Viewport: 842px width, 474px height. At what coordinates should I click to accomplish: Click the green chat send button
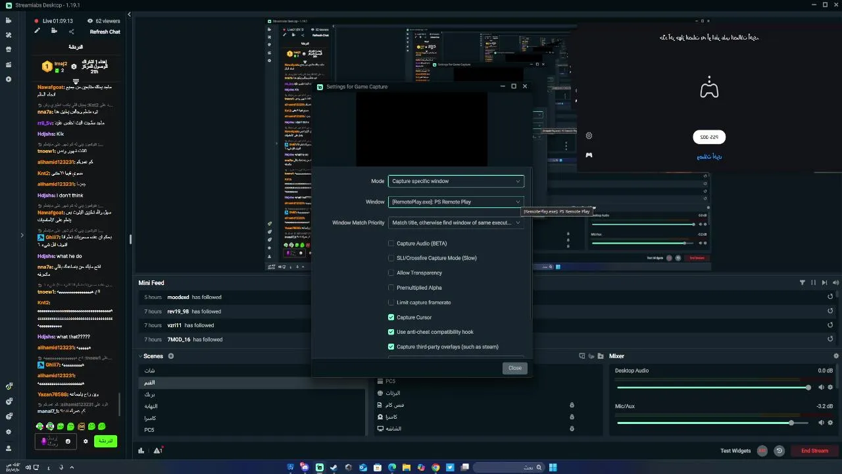(x=105, y=440)
